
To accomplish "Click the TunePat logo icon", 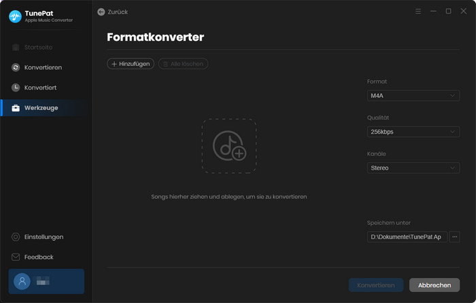I will [x=15, y=16].
